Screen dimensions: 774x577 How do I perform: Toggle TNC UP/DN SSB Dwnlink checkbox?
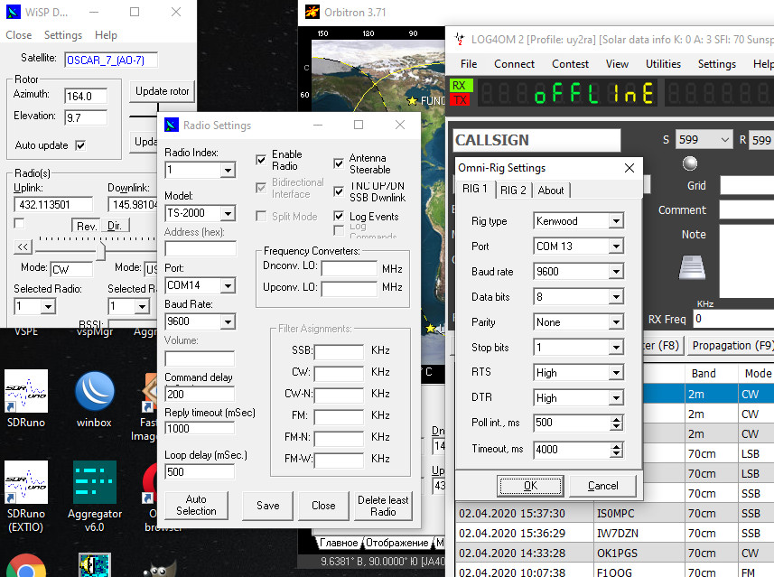coord(339,191)
